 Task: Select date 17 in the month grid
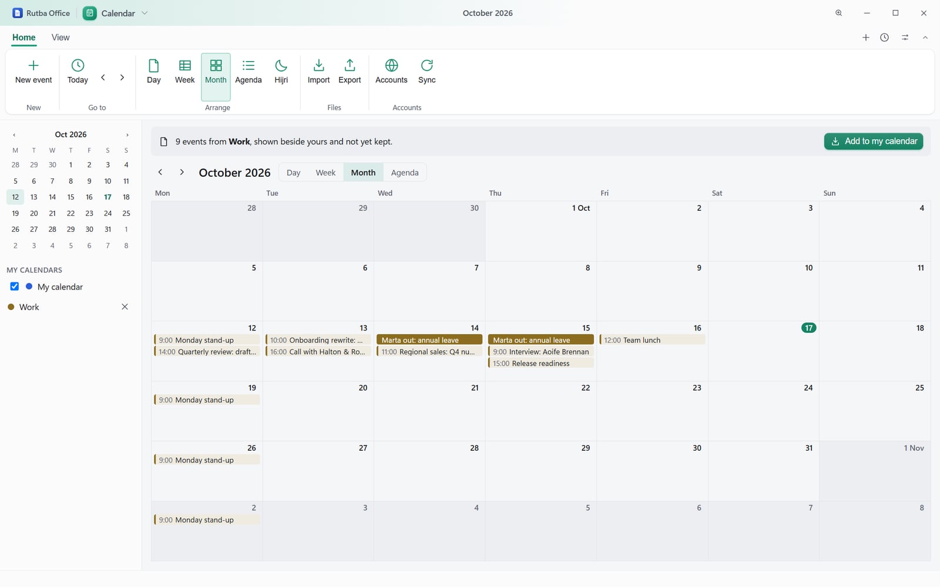[809, 328]
